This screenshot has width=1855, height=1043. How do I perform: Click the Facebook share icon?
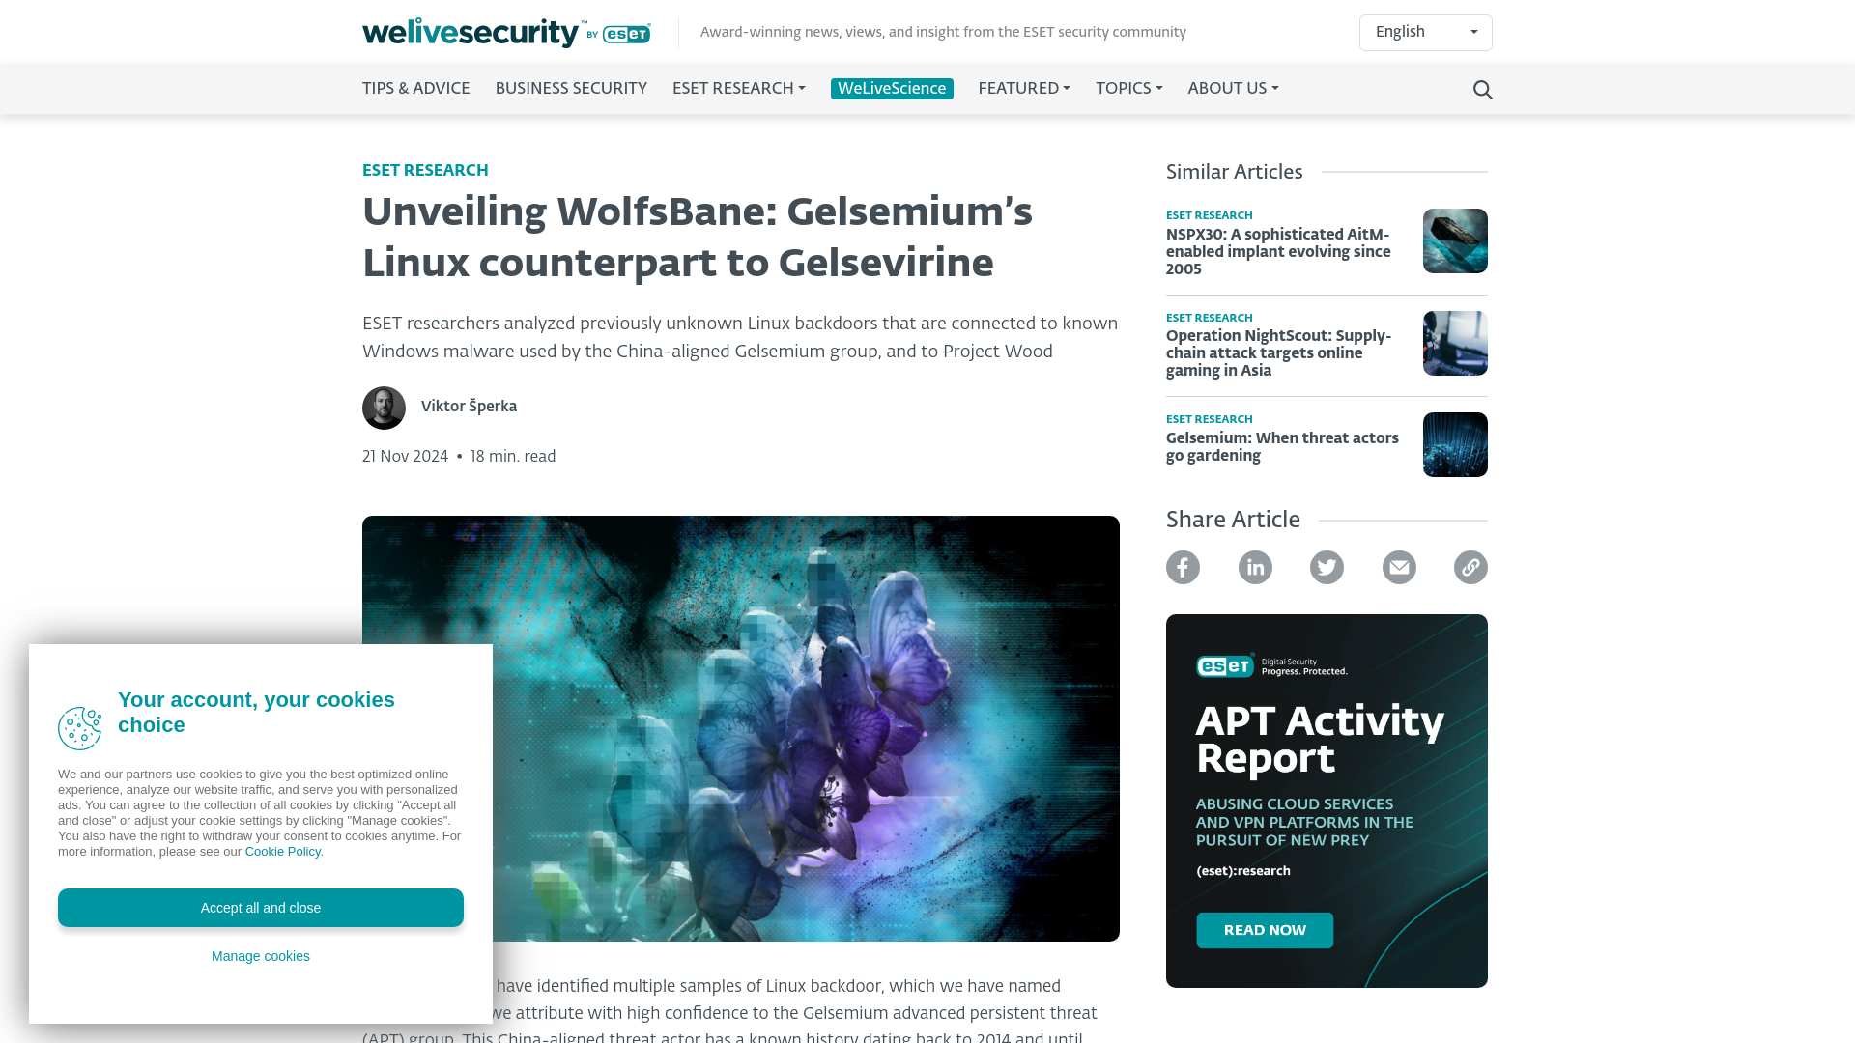(x=1183, y=567)
